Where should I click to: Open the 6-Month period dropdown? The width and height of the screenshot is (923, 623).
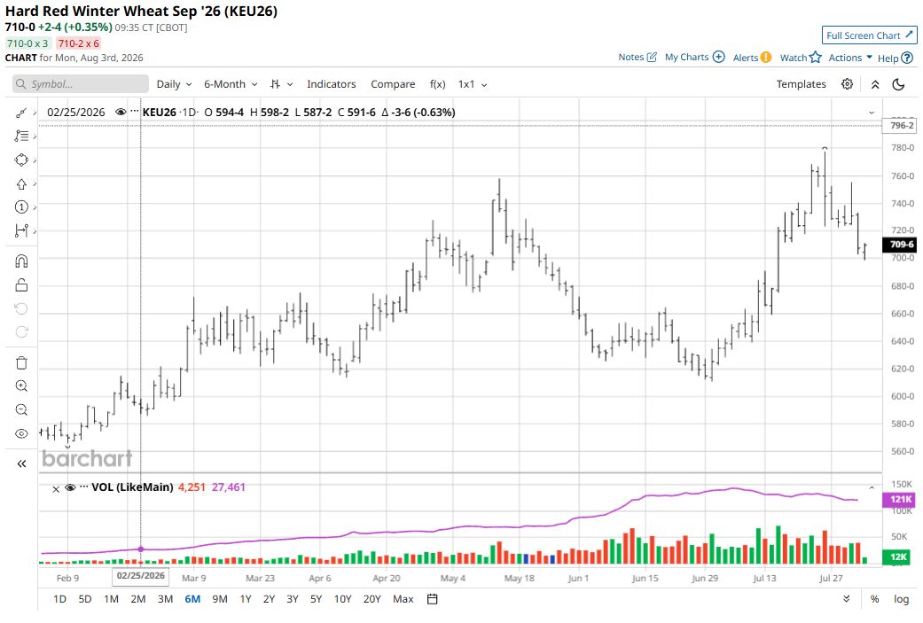[x=231, y=84]
